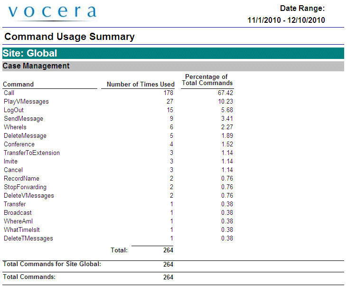Screen dimensions: 347x288
Task: Select the LogOut command entry
Action: pyautogui.click(x=14, y=110)
